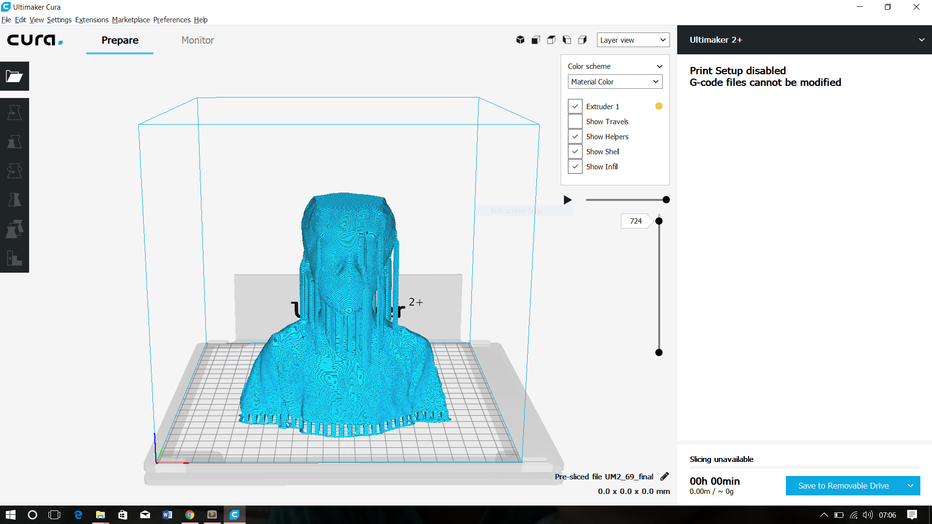Edit file name with pencil icon

(x=665, y=476)
